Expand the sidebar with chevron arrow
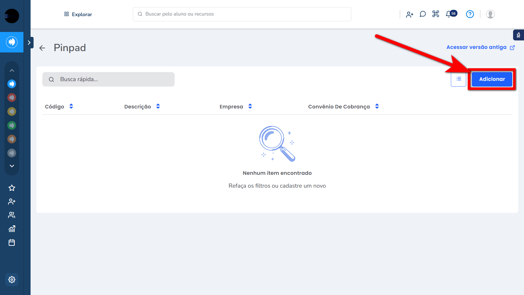Screen dimensions: 524x295 coord(29,43)
